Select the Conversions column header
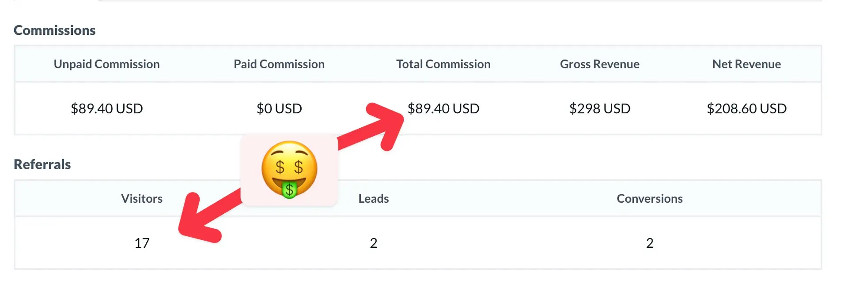 pyautogui.click(x=649, y=199)
